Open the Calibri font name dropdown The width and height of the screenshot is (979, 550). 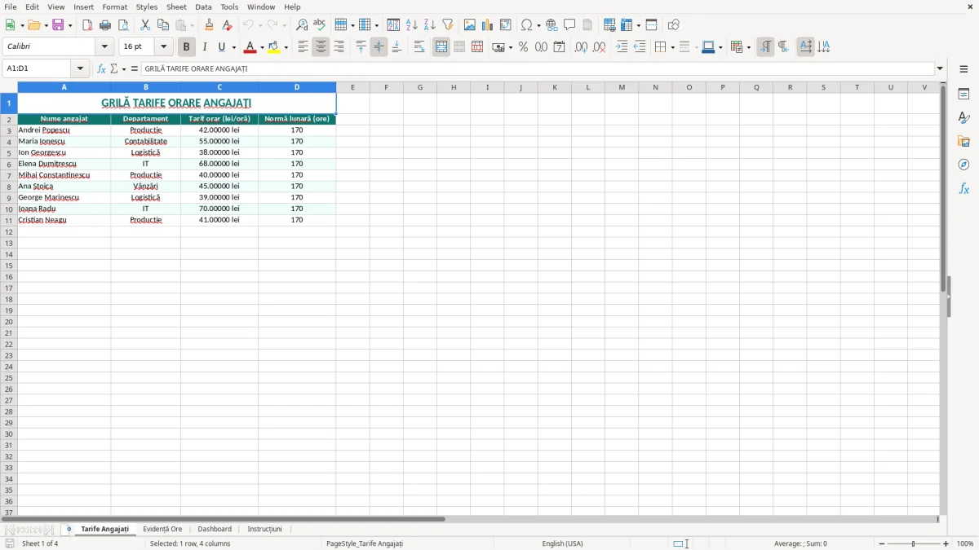tap(104, 47)
